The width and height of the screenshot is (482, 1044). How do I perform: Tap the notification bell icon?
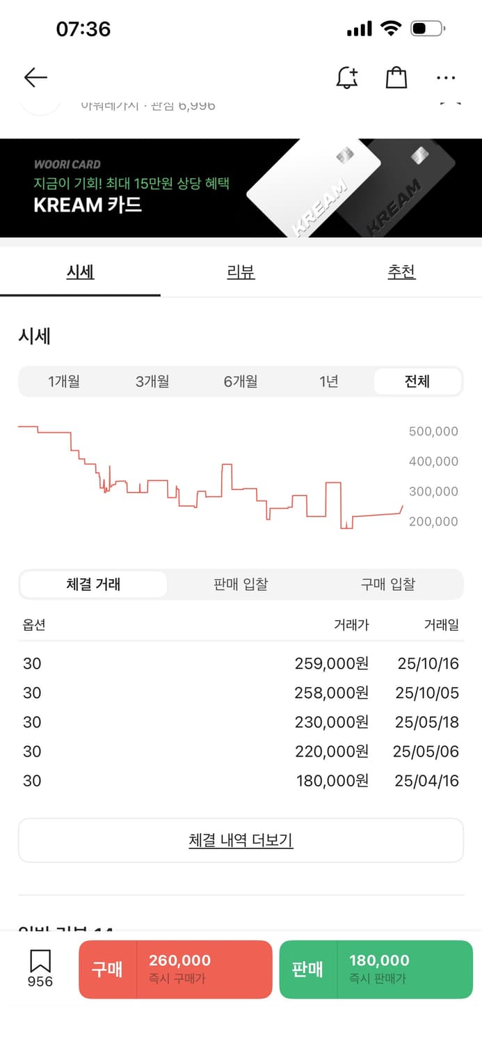click(x=346, y=77)
